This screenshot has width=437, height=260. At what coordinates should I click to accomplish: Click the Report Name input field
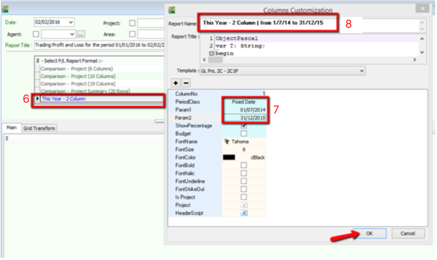[269, 23]
